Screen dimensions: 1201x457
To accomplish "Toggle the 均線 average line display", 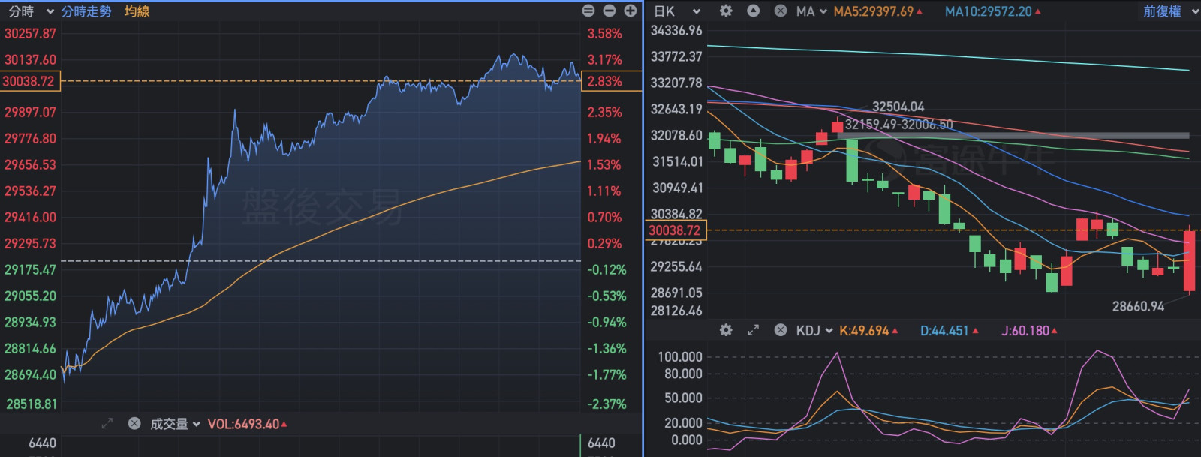I will (137, 11).
